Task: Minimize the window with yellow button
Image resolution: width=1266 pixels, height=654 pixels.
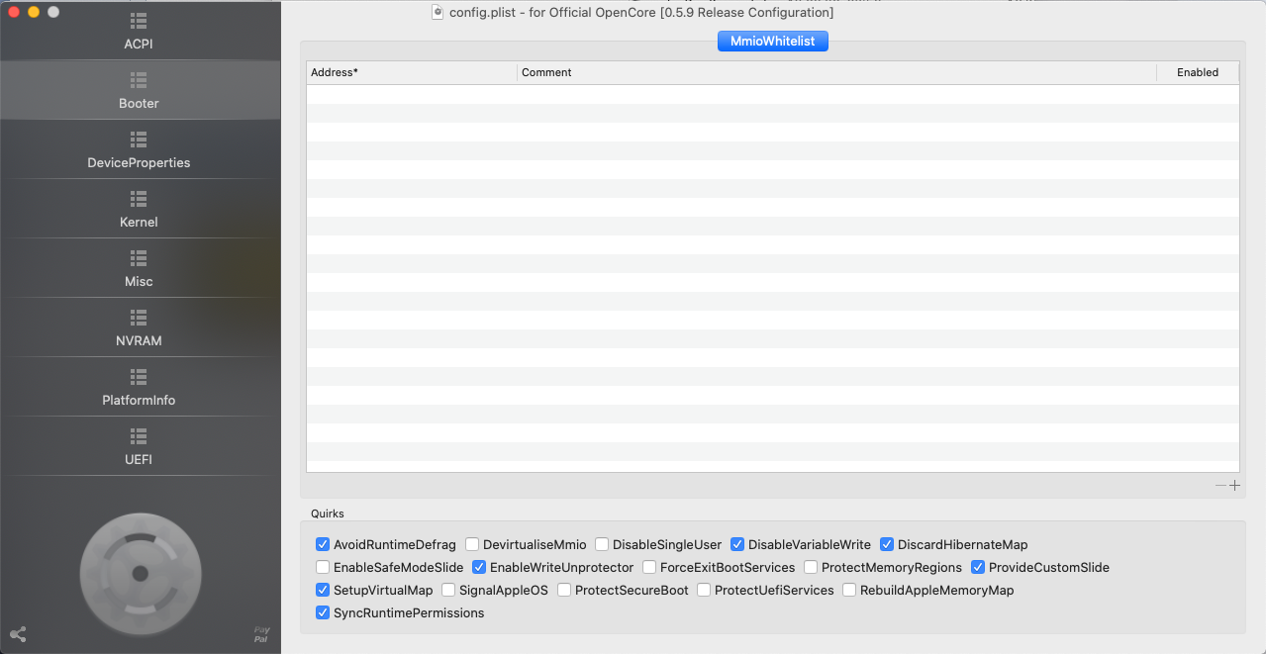Action: click(x=34, y=12)
